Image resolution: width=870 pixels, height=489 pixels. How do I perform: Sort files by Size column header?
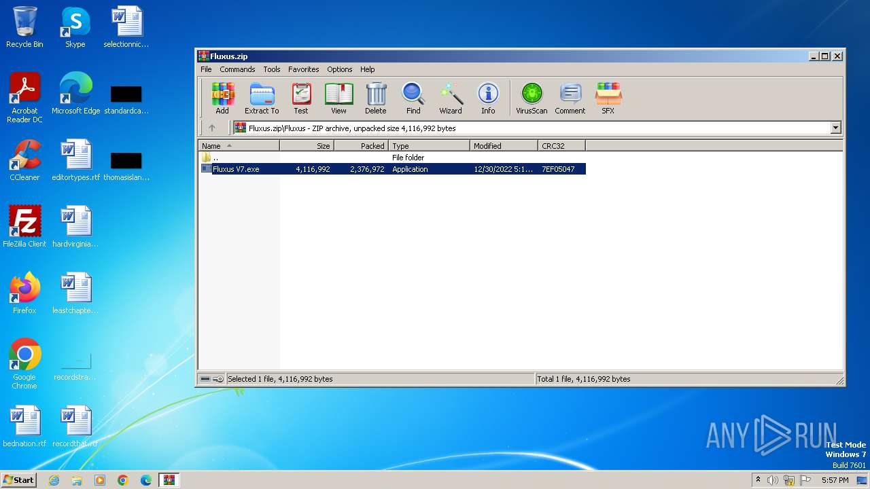coord(307,146)
